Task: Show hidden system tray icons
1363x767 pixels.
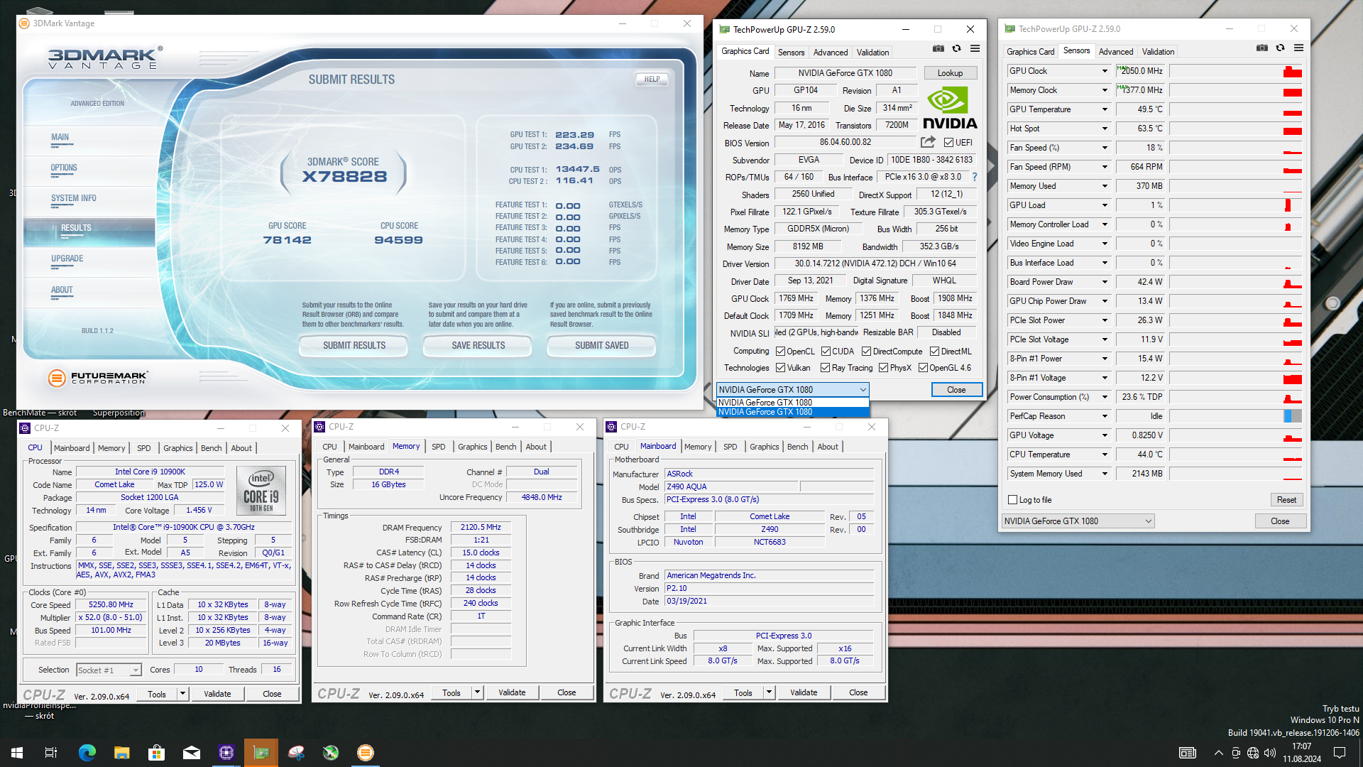Action: point(1218,753)
